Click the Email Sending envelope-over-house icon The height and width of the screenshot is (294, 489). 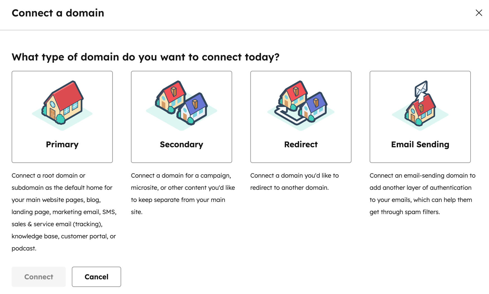(x=420, y=104)
